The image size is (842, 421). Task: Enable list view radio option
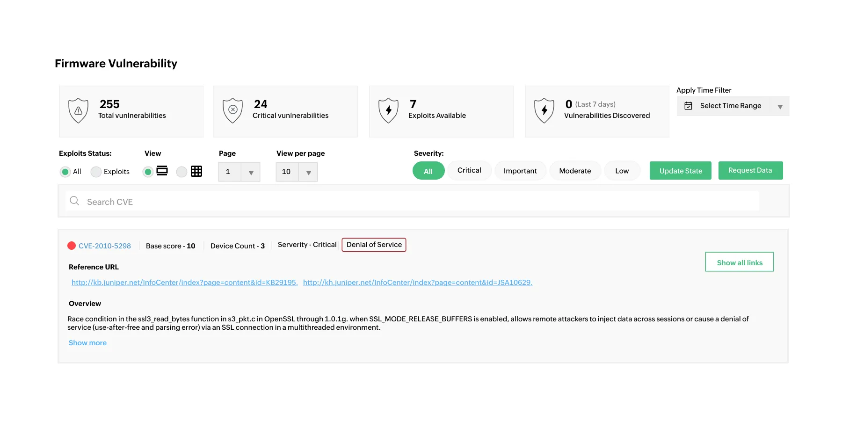click(148, 172)
